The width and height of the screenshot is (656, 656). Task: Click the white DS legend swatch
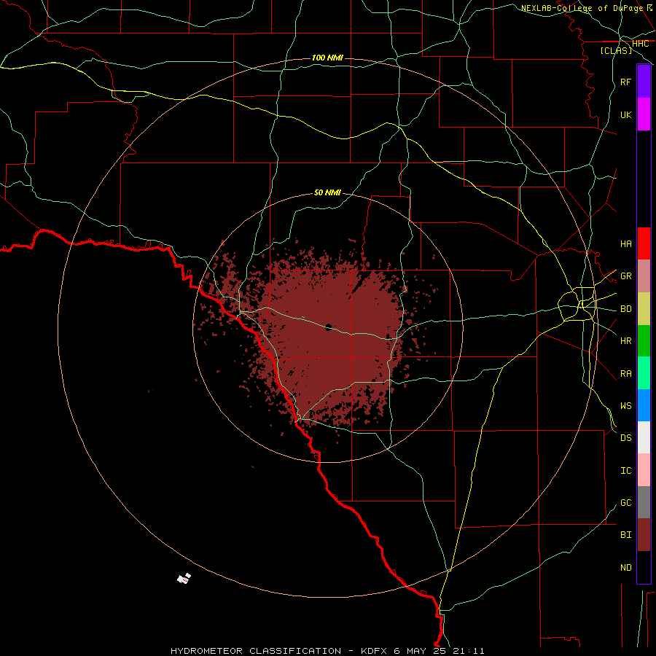(644, 437)
